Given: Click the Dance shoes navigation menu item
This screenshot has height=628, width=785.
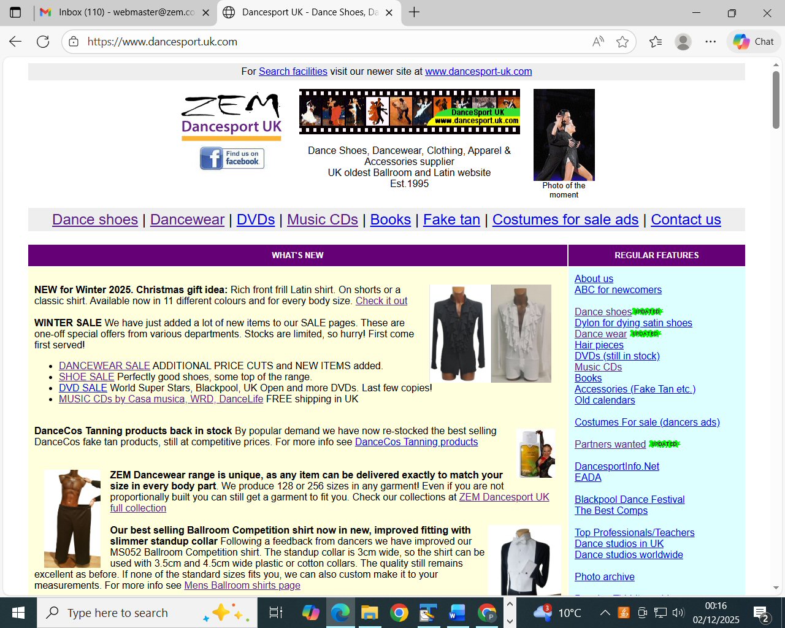Looking at the screenshot, I should pyautogui.click(x=94, y=219).
